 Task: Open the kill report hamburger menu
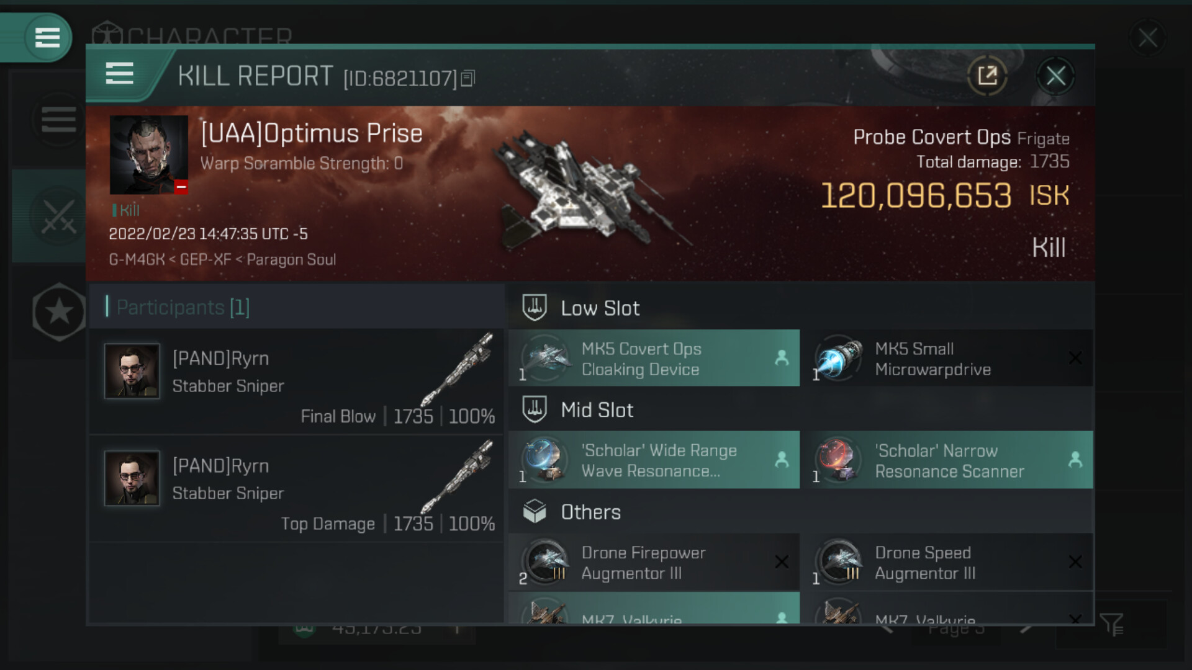tap(120, 74)
